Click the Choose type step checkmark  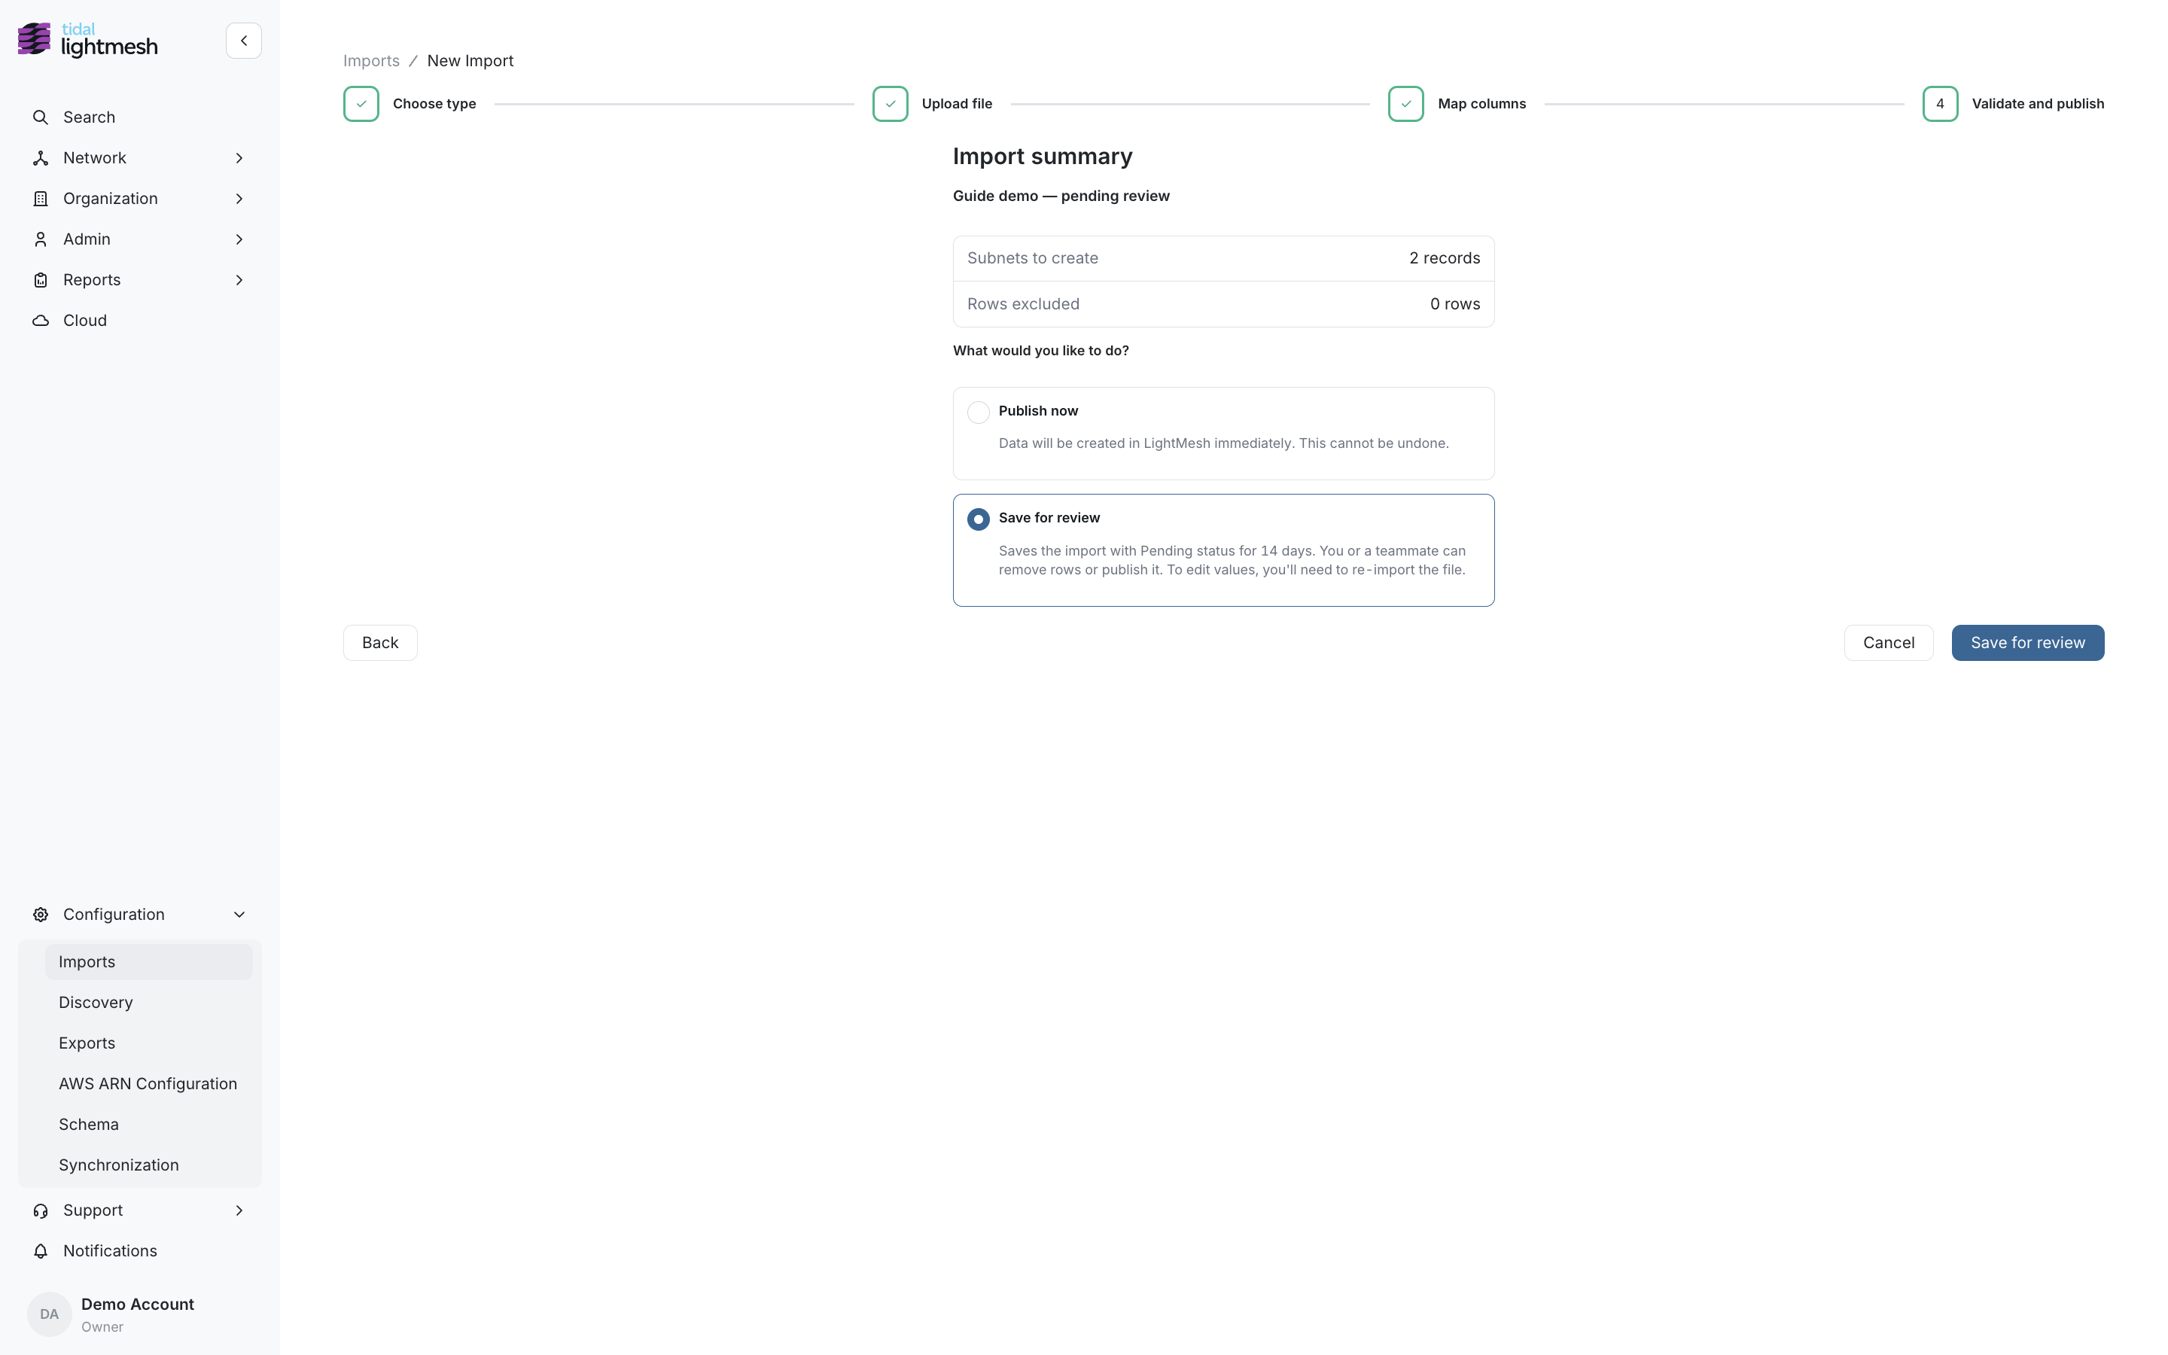361,104
